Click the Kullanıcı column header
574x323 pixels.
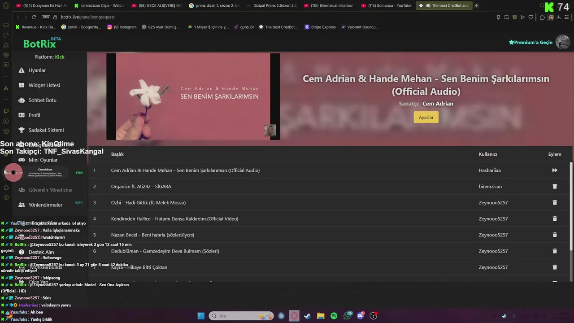488,154
